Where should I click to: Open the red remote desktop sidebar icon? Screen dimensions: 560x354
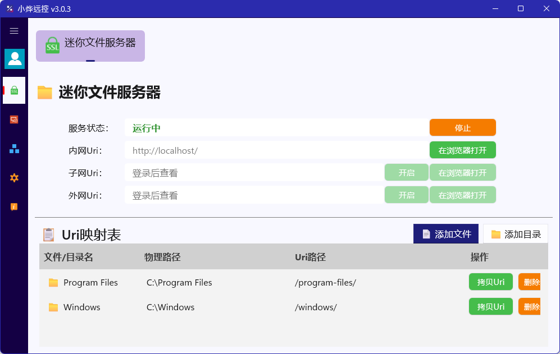click(14, 119)
